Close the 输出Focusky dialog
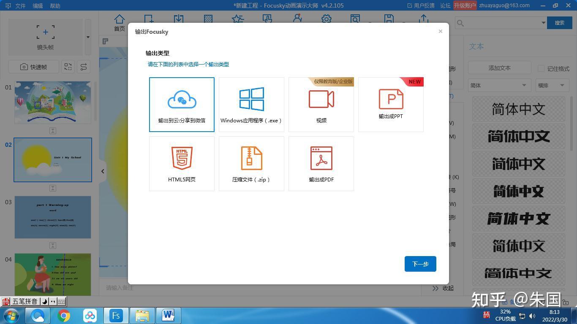The width and height of the screenshot is (577, 324). (x=441, y=31)
